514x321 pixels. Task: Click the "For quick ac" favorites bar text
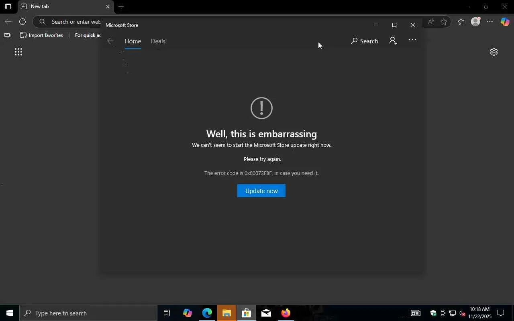tap(88, 35)
